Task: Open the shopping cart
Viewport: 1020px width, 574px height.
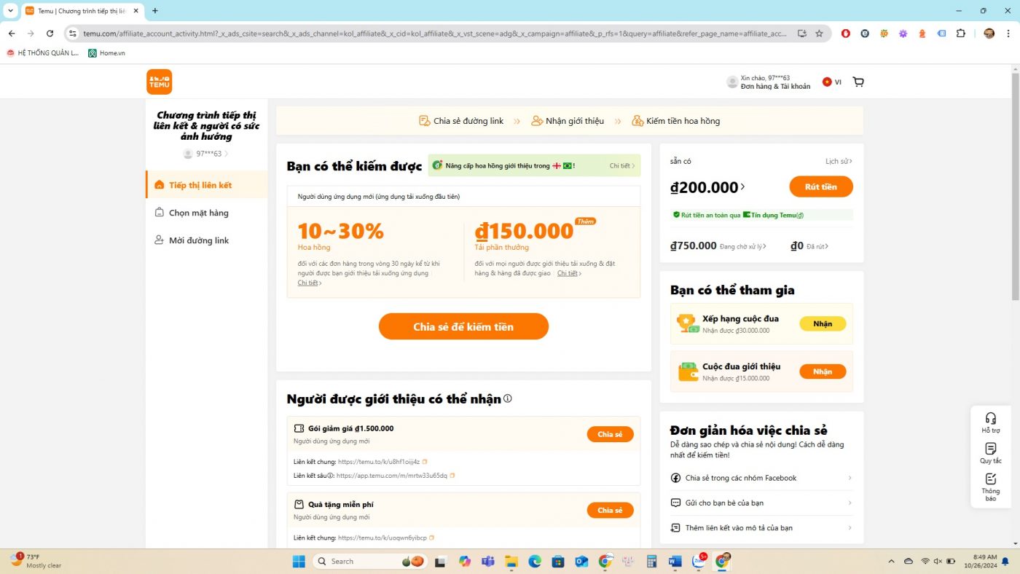Action: pyautogui.click(x=858, y=82)
